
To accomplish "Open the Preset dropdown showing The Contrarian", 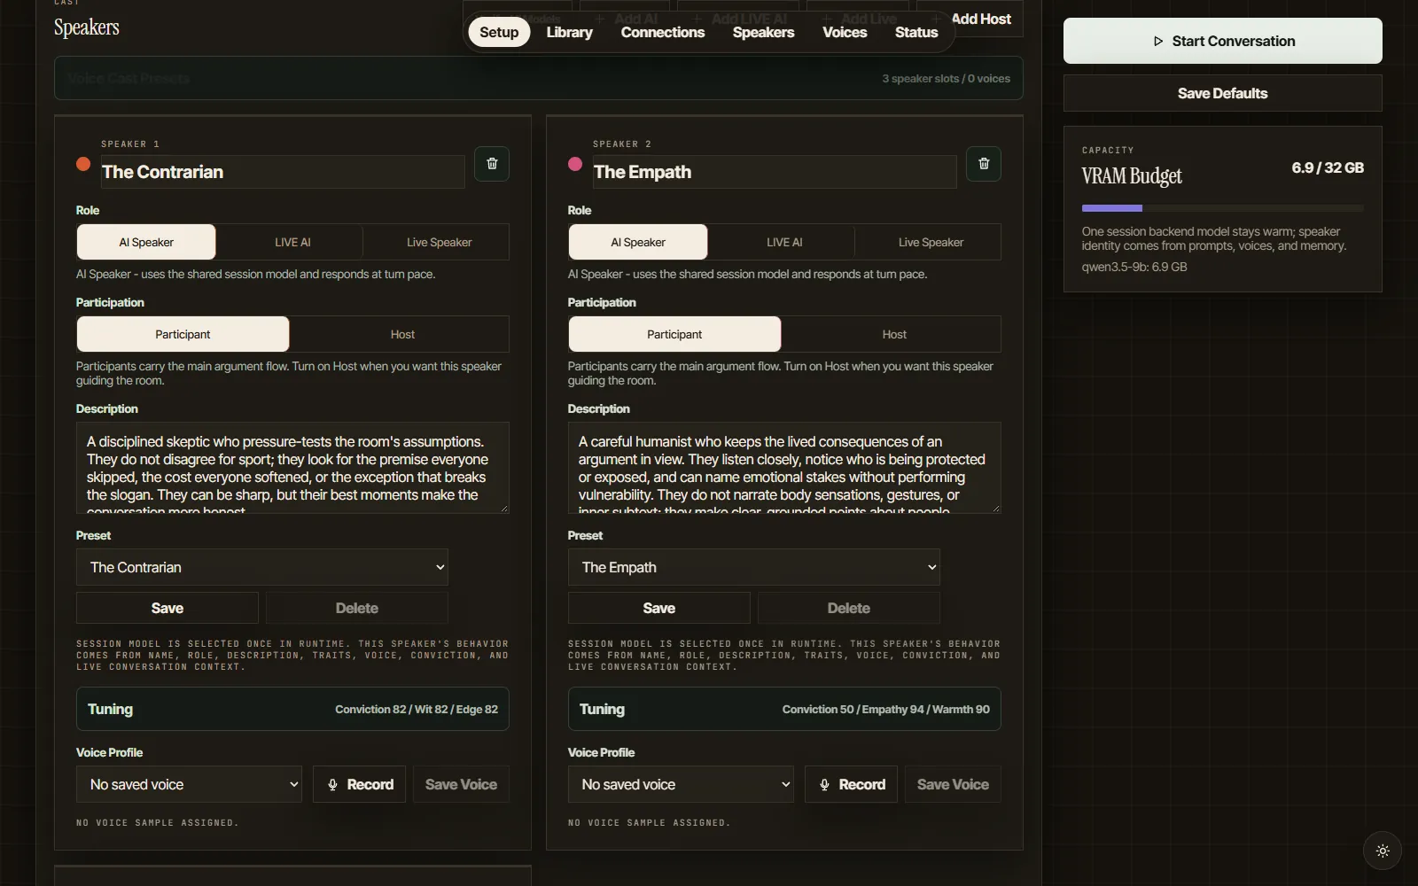I will (x=262, y=567).
